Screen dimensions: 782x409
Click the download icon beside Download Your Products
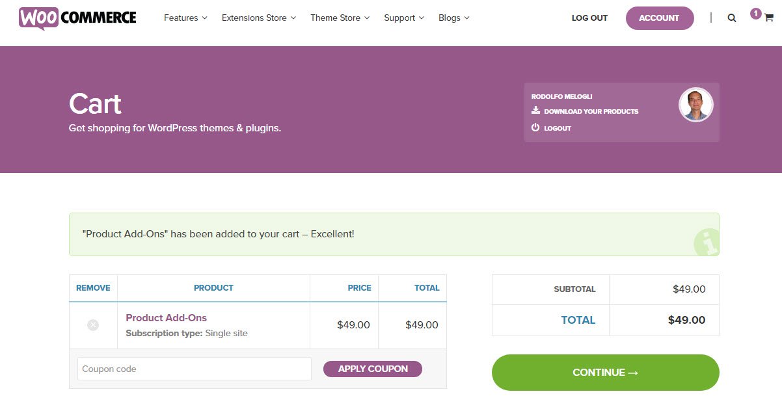535,111
